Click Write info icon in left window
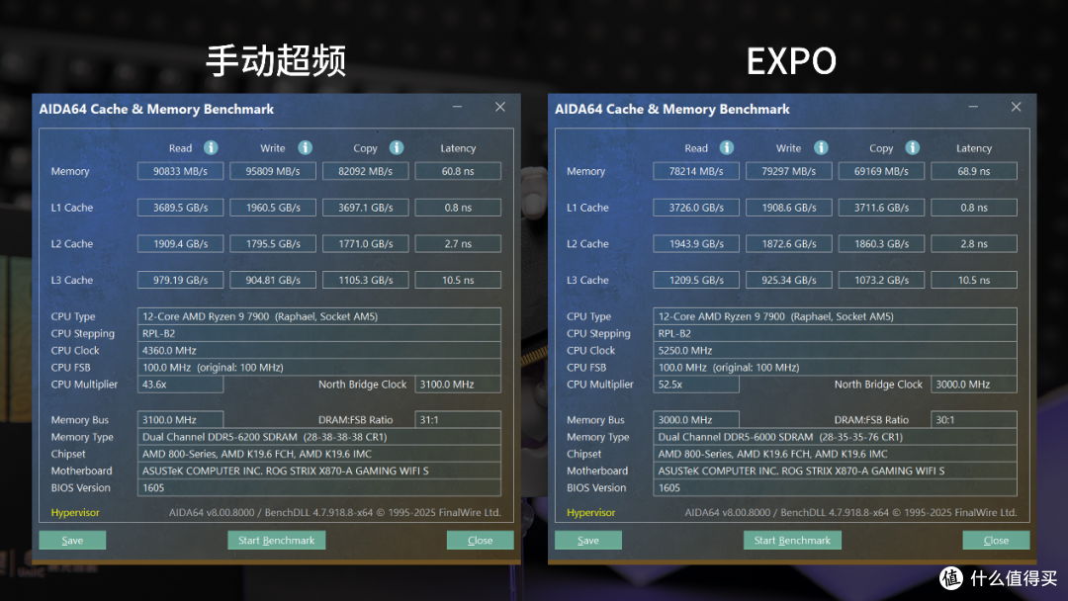The width and height of the screenshot is (1068, 601). [306, 147]
